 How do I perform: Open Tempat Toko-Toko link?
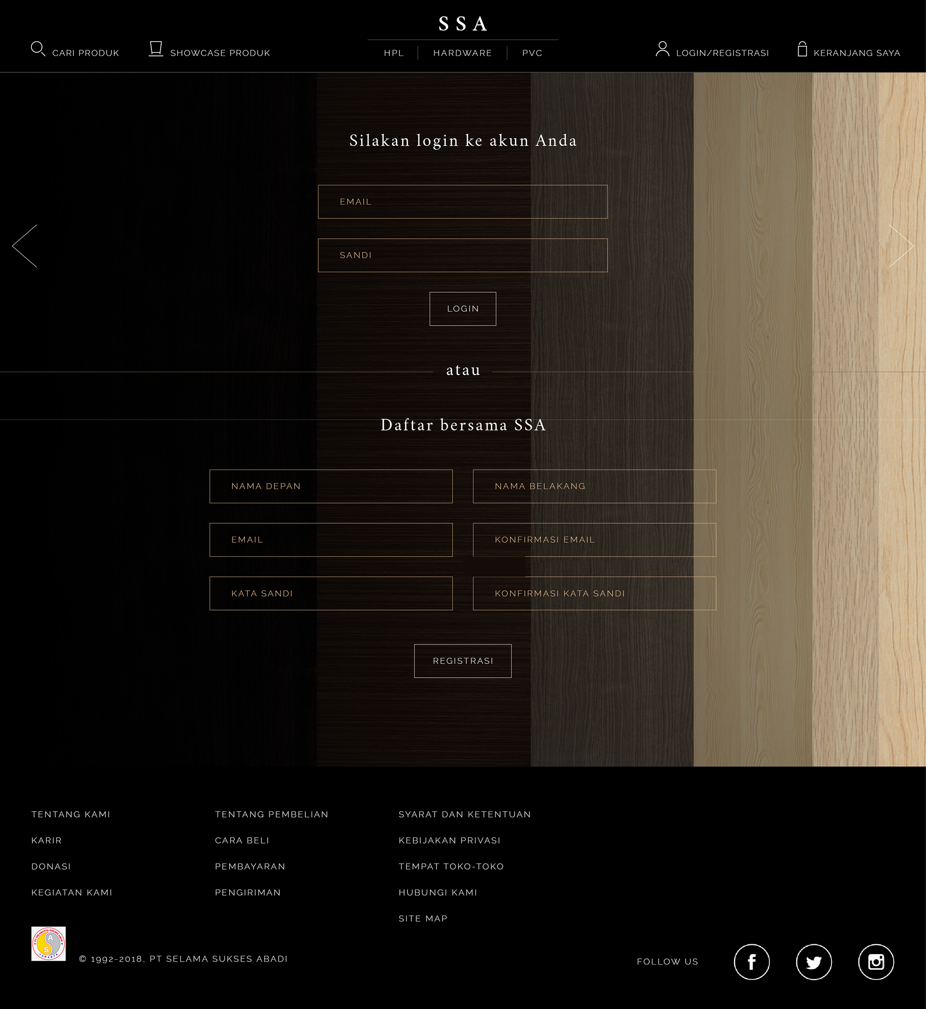(451, 867)
